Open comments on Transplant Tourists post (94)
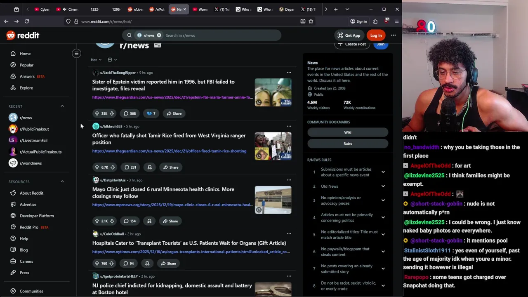The width and height of the screenshot is (528, 297). (x=128, y=263)
